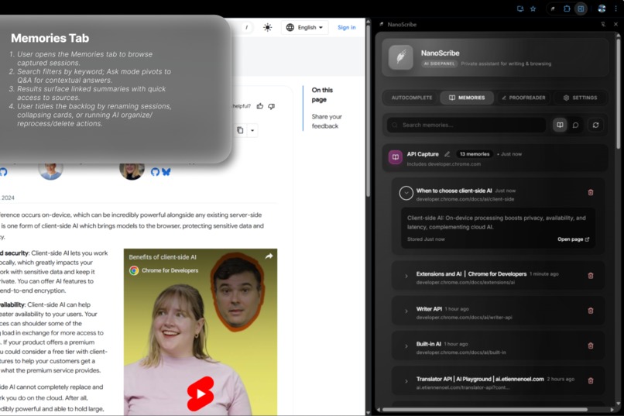624x416 pixels.
Task: Click the developer.chrome.com/docs/ai/built-in URL text
Action: tap(461, 352)
